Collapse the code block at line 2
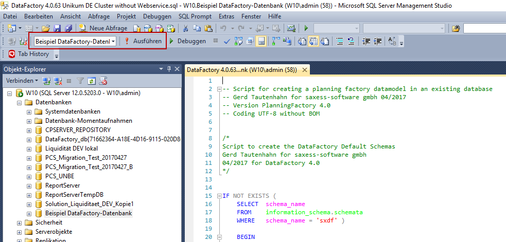 tap(219, 89)
